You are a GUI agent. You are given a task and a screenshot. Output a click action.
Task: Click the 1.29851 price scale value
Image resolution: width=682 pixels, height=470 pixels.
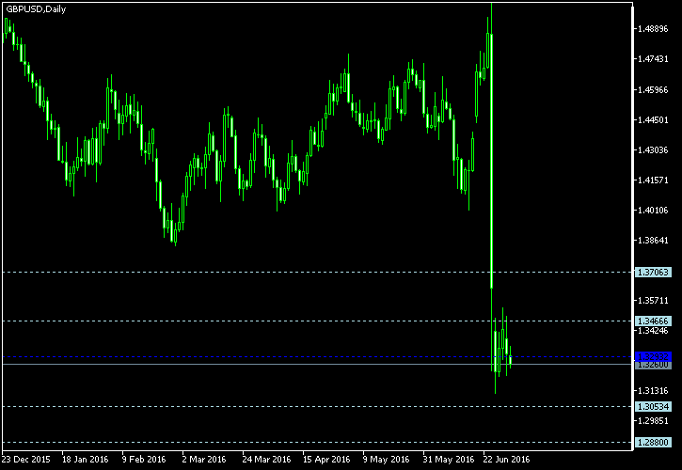click(x=653, y=421)
